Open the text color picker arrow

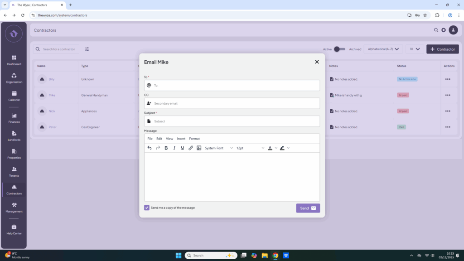(x=276, y=148)
